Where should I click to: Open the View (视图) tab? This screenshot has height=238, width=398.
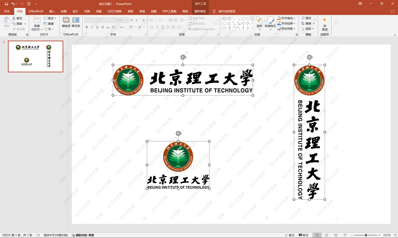click(154, 11)
